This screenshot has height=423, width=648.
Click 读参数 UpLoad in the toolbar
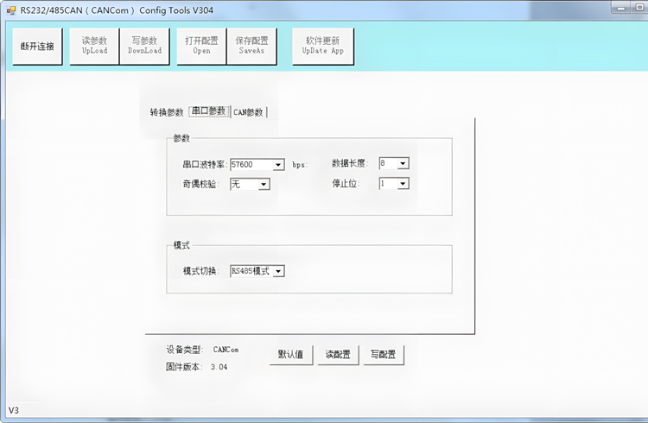[94, 46]
